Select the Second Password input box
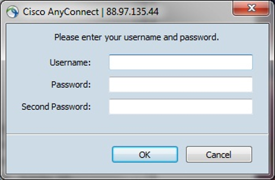Image resolution: width=275 pixels, height=180 pixels. coord(181,107)
